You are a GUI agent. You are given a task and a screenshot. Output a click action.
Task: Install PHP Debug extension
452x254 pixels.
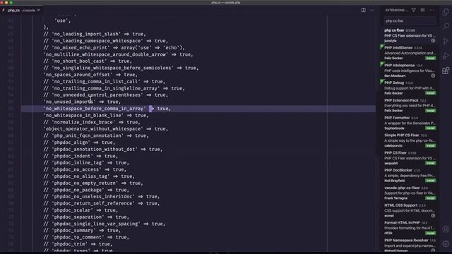pyautogui.click(x=430, y=93)
